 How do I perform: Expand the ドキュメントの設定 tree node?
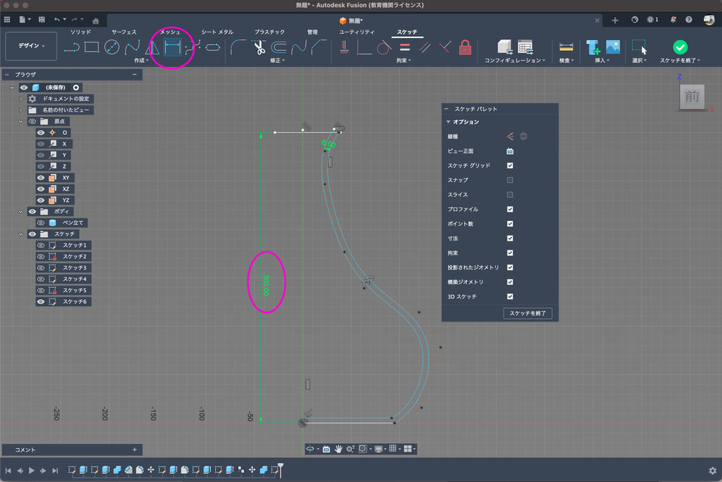[x=21, y=99]
